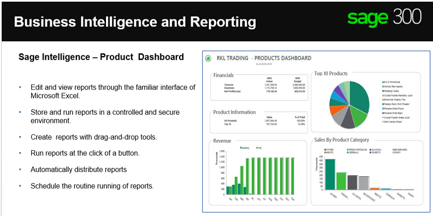
Task: Click the Archies Red Apples legend entry
Action: [392, 86]
